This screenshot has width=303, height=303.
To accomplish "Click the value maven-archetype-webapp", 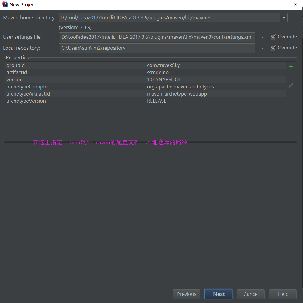I will click(x=177, y=94).
